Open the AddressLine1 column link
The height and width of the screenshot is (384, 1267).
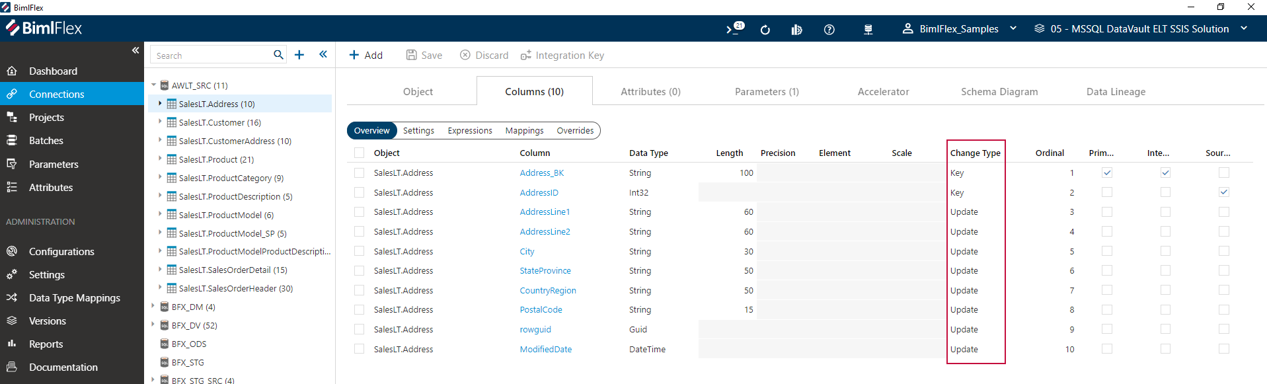(545, 211)
